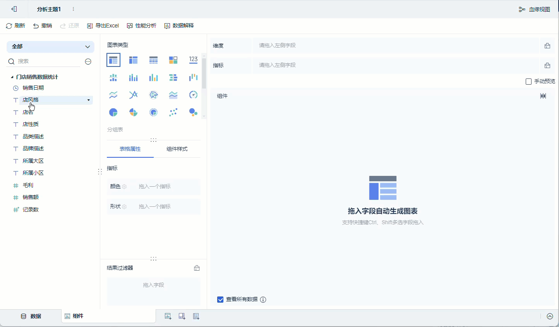Click the add dashboard icon in bottom bar
The image size is (559, 327).
coord(182,316)
